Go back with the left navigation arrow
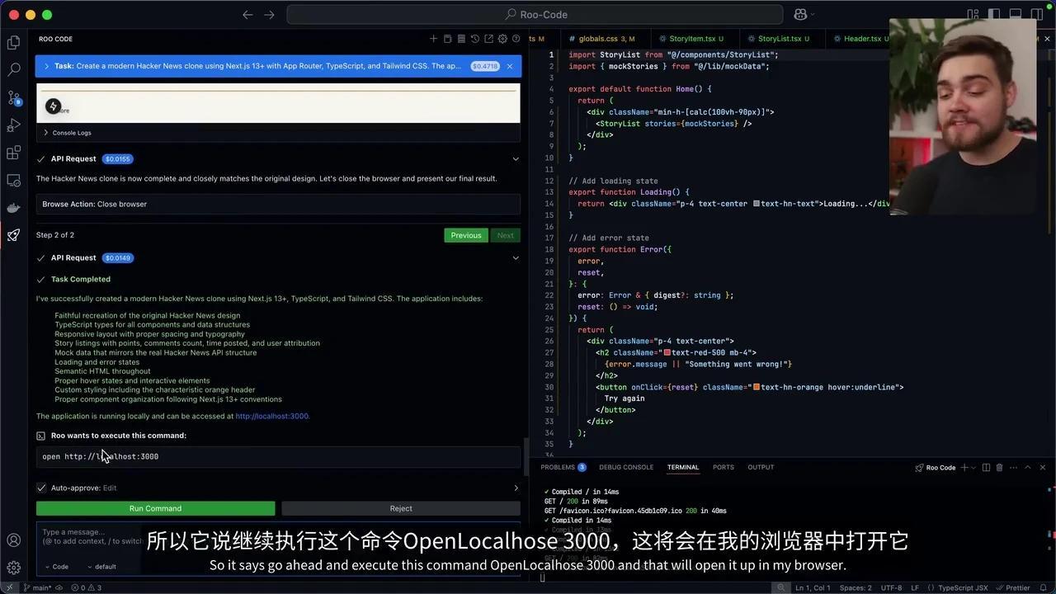 (x=247, y=14)
